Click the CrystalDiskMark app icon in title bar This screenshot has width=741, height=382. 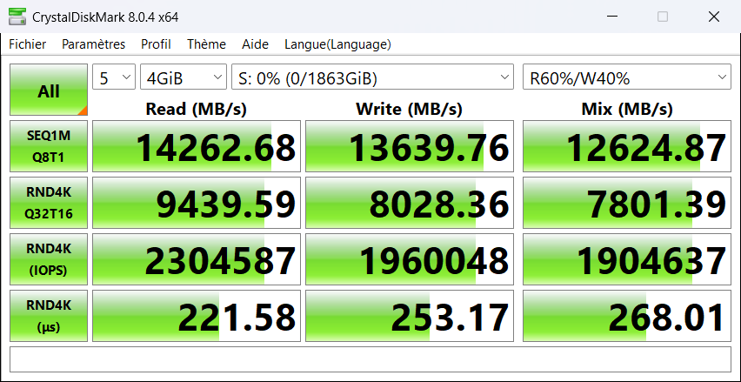pyautogui.click(x=16, y=17)
